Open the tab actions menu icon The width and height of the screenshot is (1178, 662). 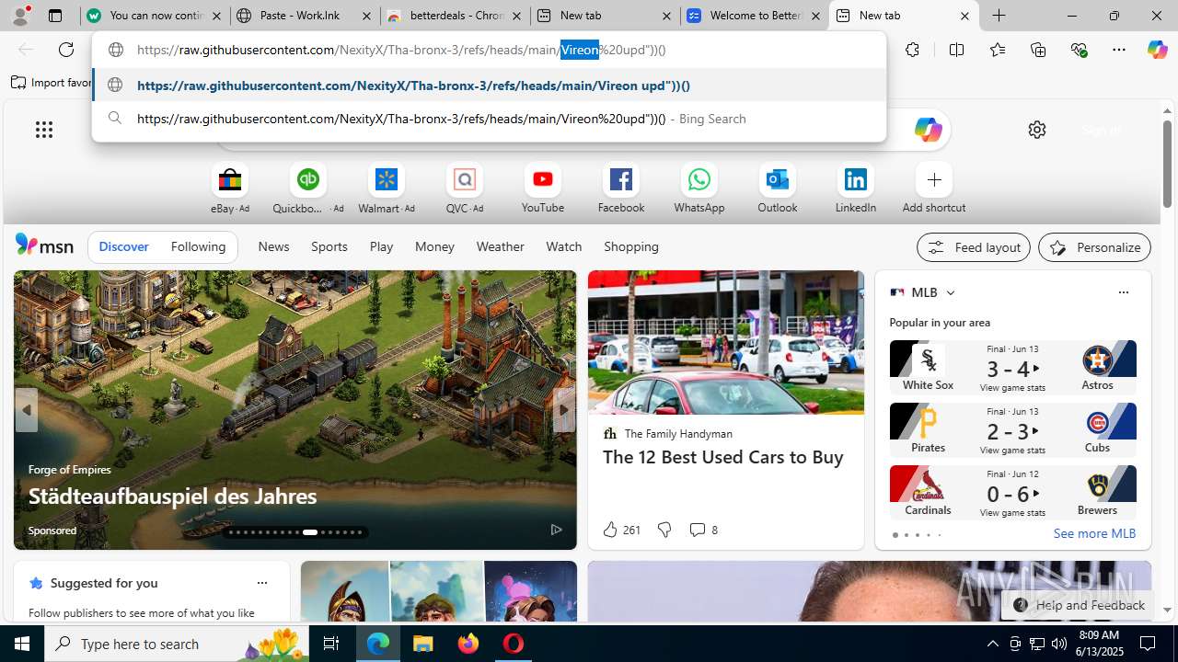[54, 16]
